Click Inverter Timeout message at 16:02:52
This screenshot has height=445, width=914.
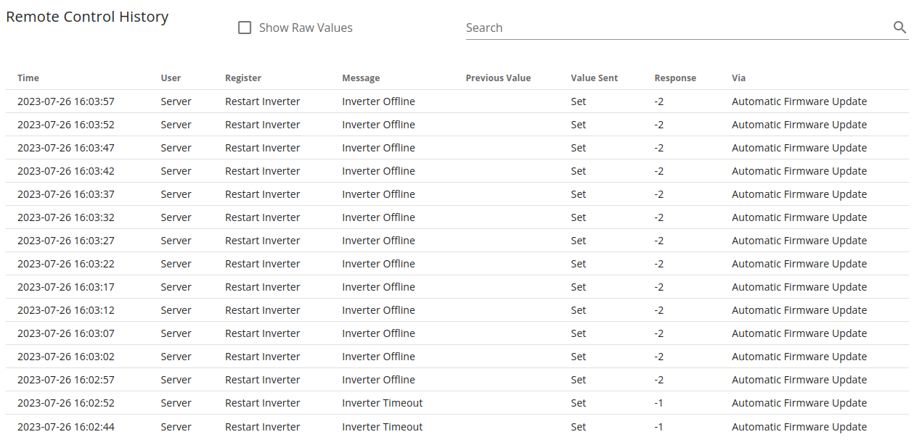383,403
